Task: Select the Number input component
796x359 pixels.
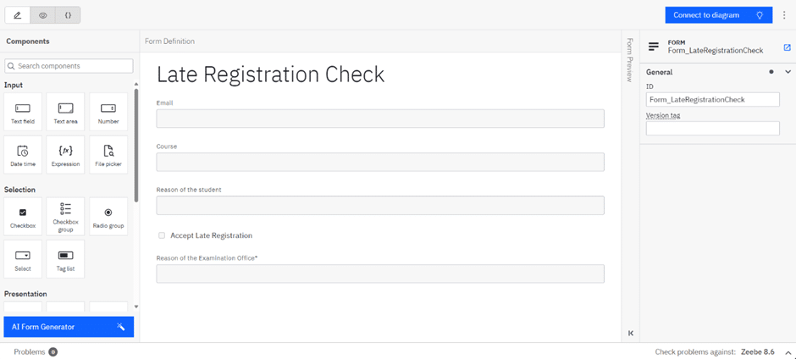Action: click(108, 112)
